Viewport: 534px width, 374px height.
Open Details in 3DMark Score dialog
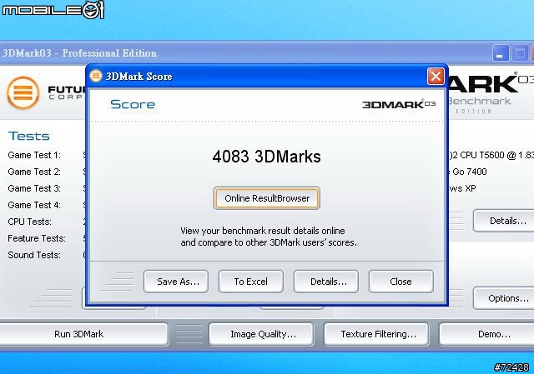[326, 282]
